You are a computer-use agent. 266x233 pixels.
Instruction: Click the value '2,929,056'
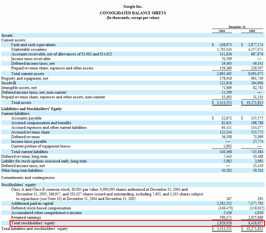point(224,223)
